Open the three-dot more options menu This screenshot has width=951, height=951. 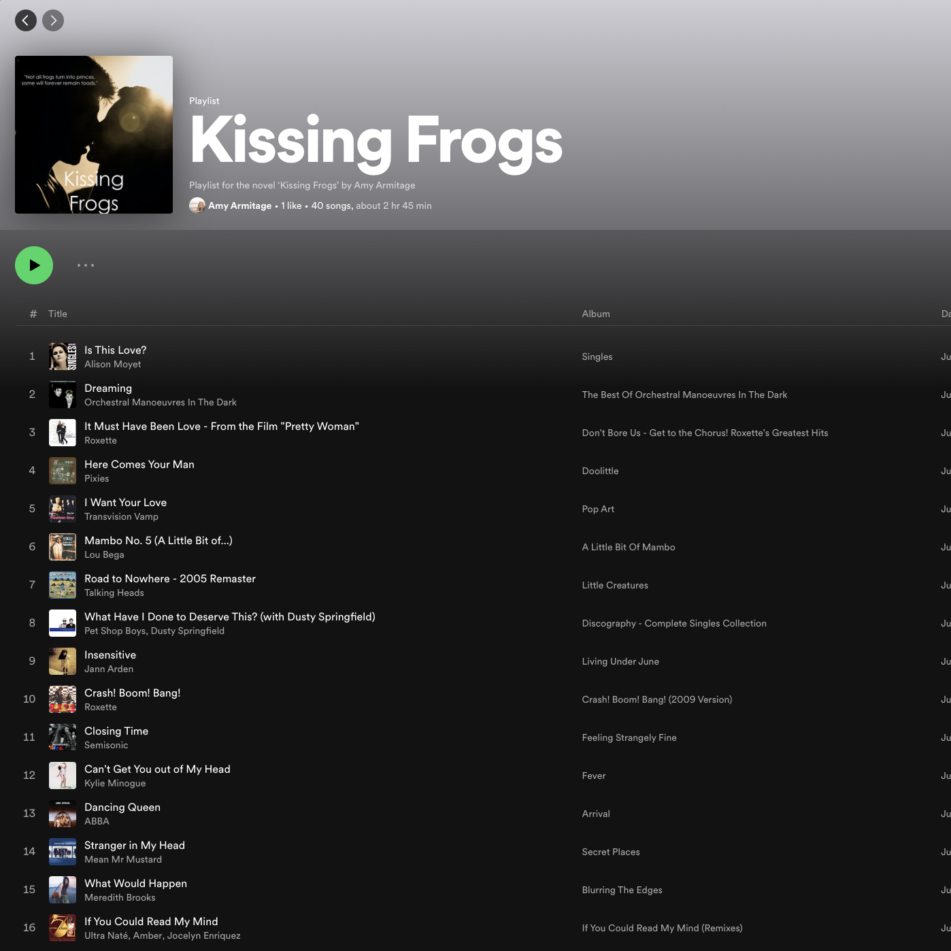click(x=86, y=265)
